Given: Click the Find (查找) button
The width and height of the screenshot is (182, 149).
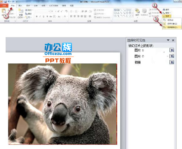Looking at the screenshot, I should click(166, 10).
